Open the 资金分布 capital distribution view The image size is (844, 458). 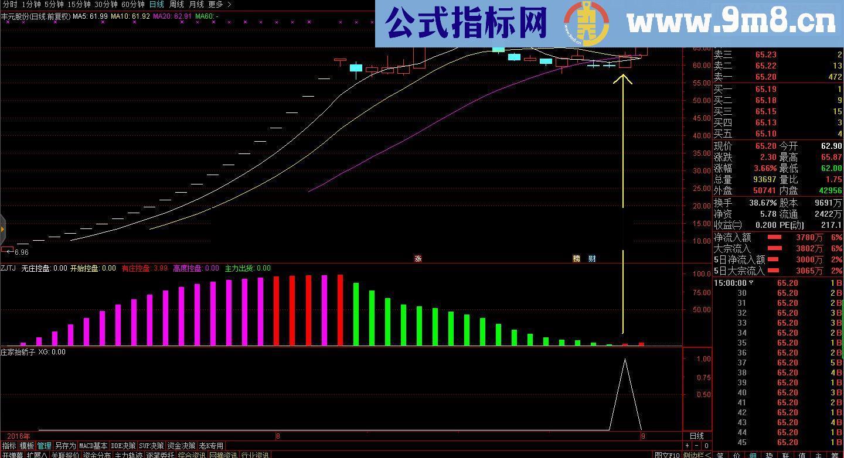98,454
